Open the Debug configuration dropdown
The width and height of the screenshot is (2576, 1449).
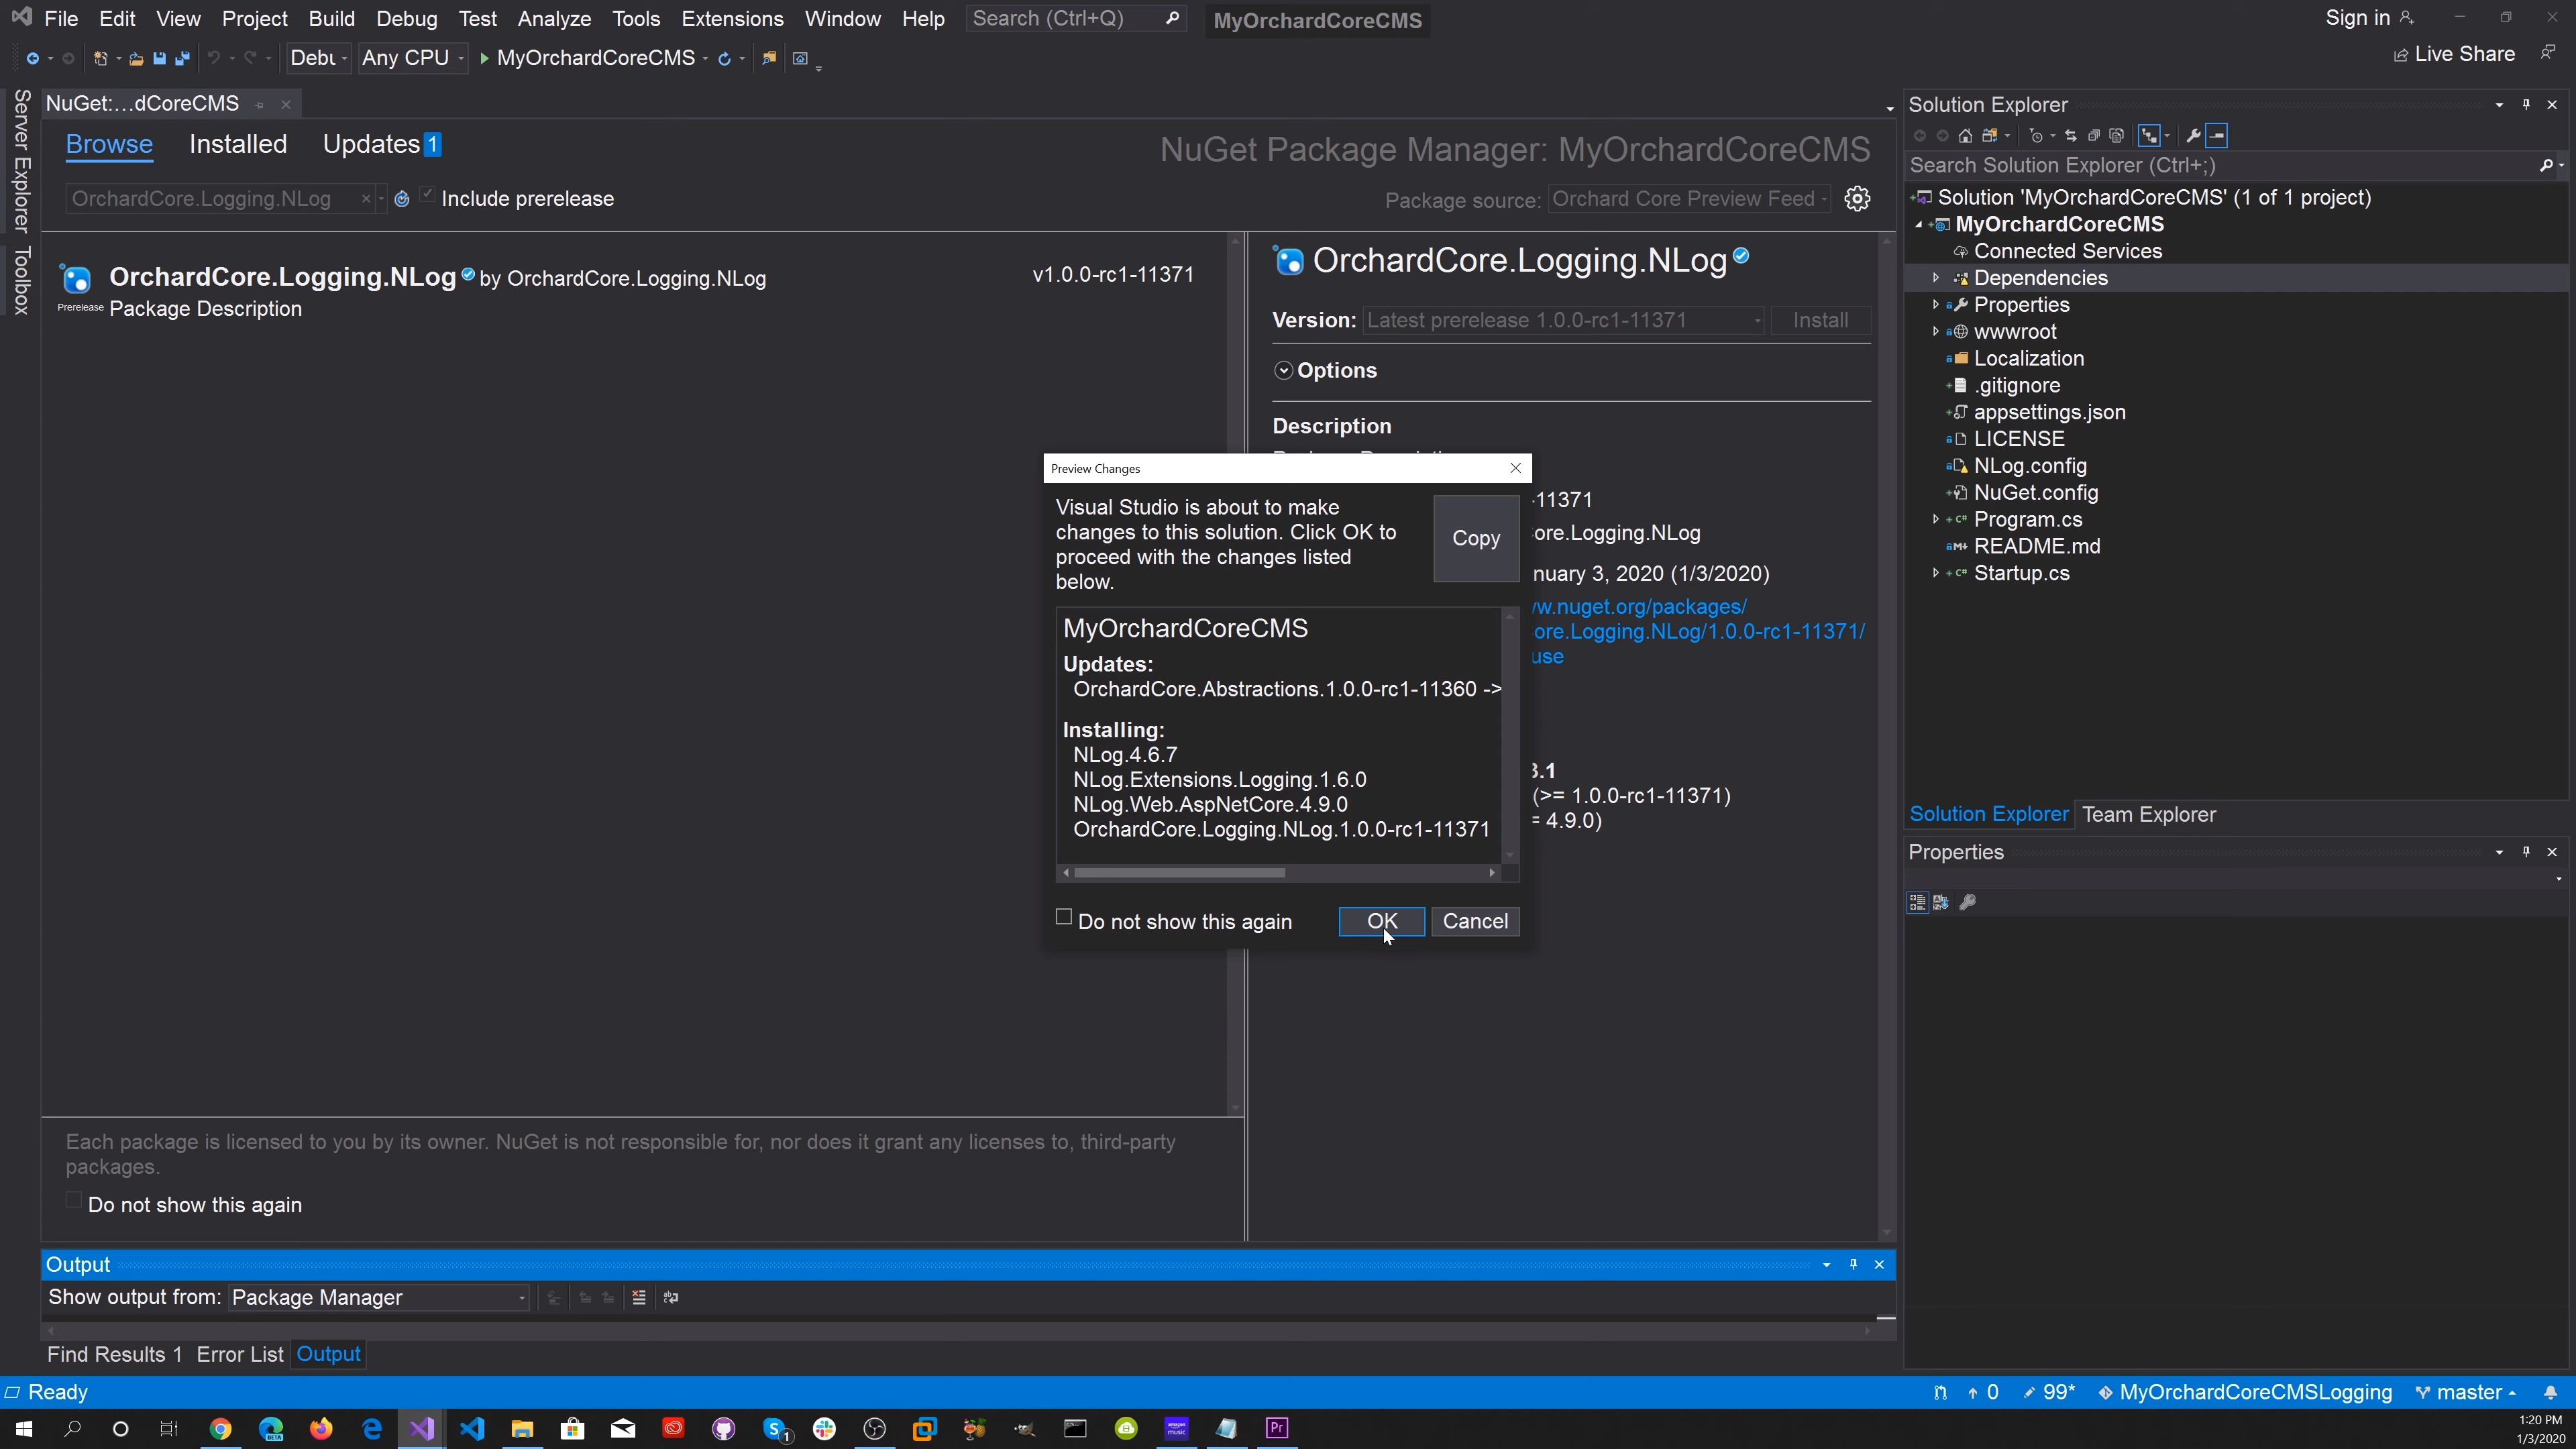(x=318, y=58)
